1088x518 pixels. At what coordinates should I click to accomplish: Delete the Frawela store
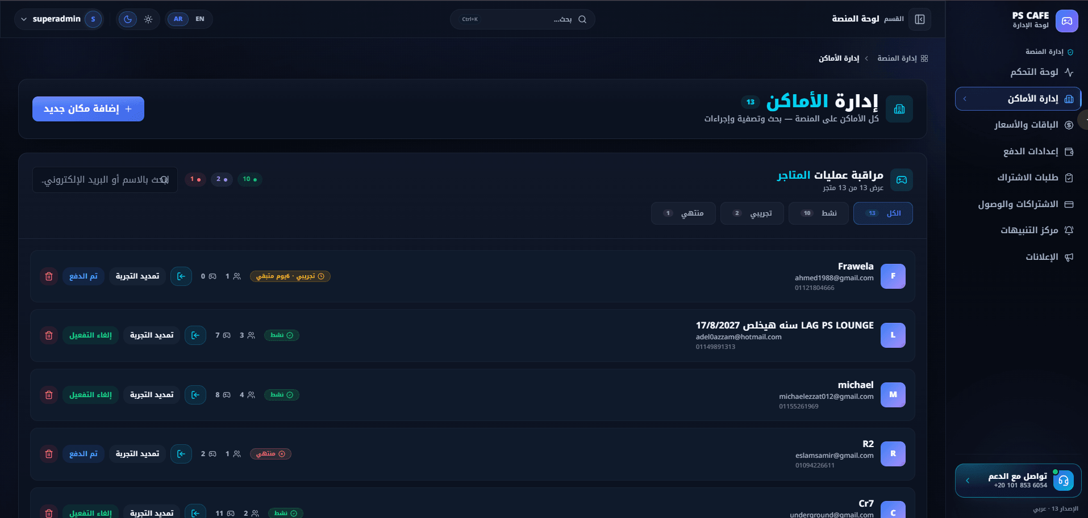point(49,276)
